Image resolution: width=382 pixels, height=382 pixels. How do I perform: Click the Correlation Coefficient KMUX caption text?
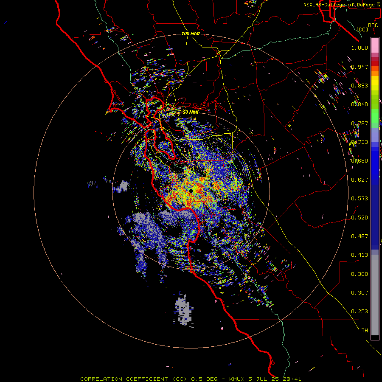(191, 379)
